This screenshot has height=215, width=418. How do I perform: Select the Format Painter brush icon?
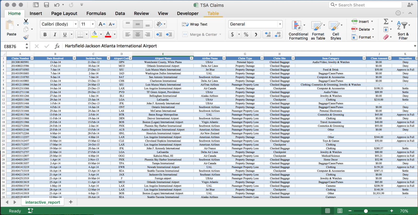click(x=26, y=37)
